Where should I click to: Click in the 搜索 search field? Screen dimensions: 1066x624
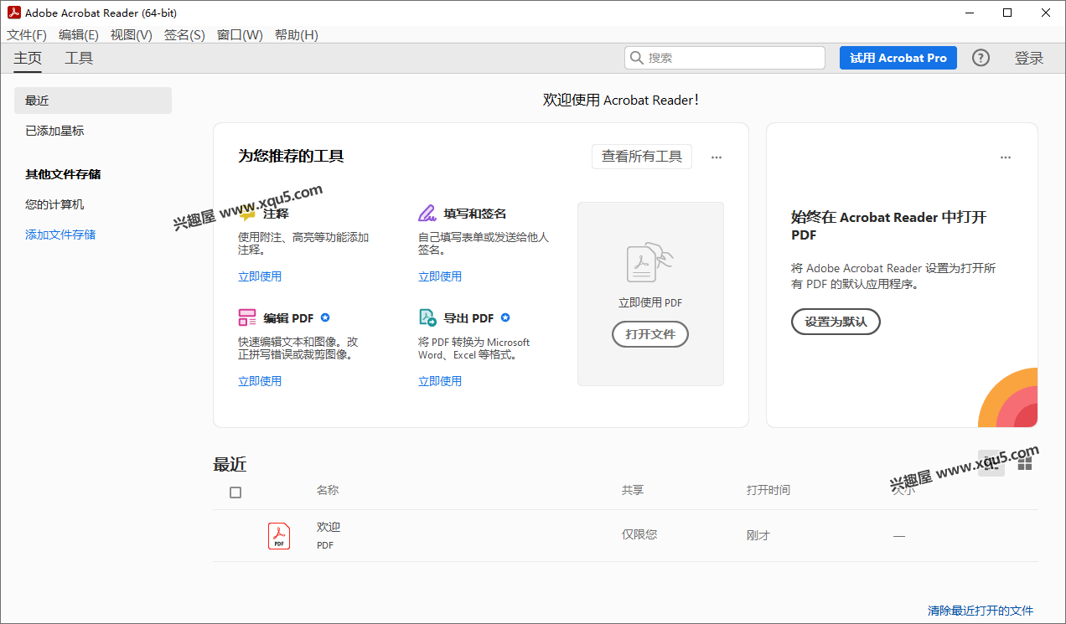point(725,58)
